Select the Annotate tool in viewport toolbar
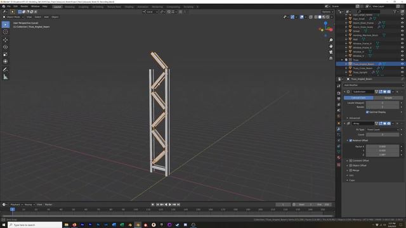Viewport: 406px width, 228px height. pos(6,69)
